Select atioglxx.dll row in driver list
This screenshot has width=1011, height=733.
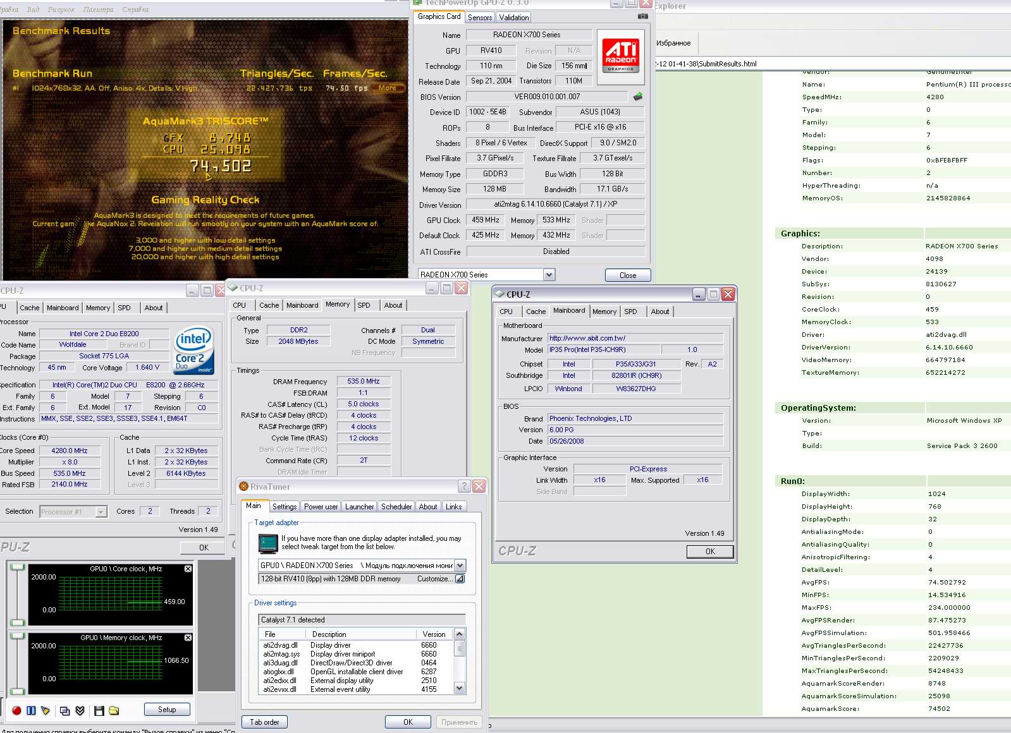click(356, 672)
